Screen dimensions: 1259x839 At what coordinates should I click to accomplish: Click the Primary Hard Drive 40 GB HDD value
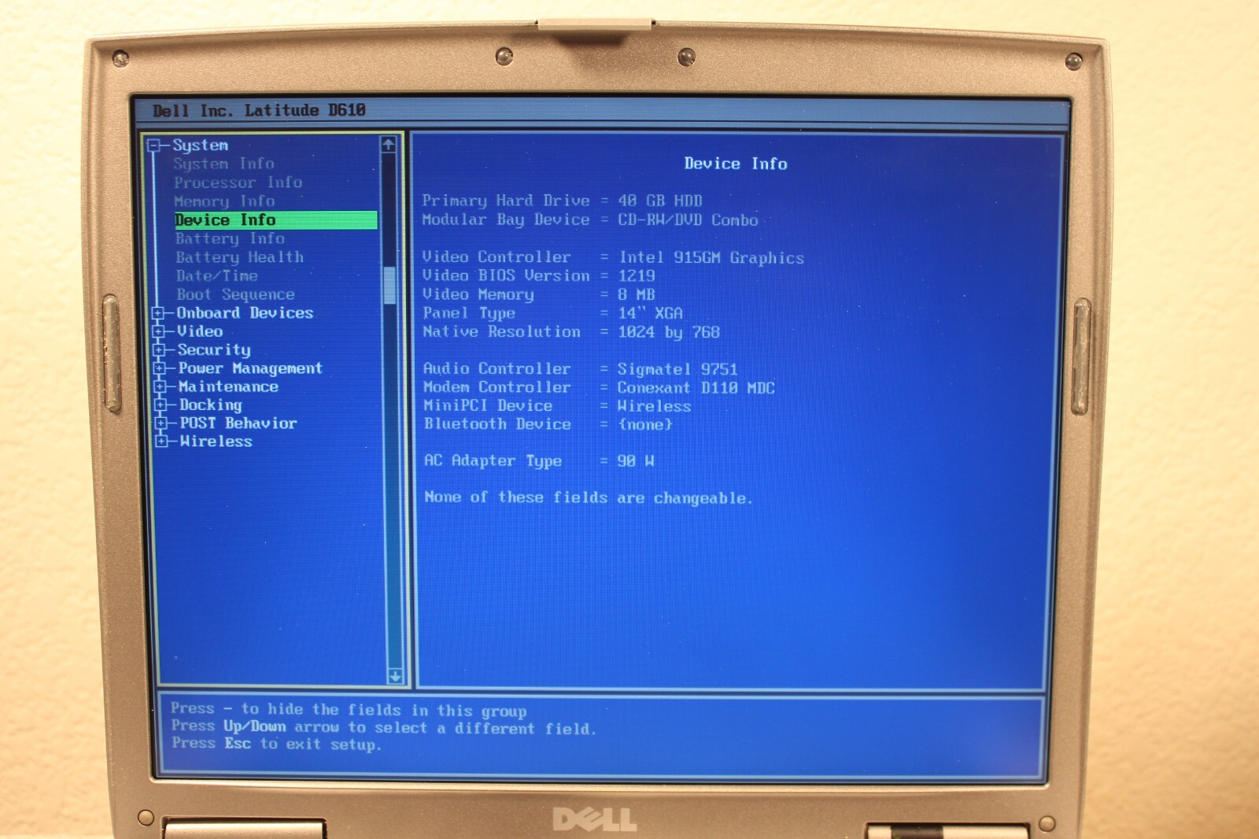pos(660,201)
